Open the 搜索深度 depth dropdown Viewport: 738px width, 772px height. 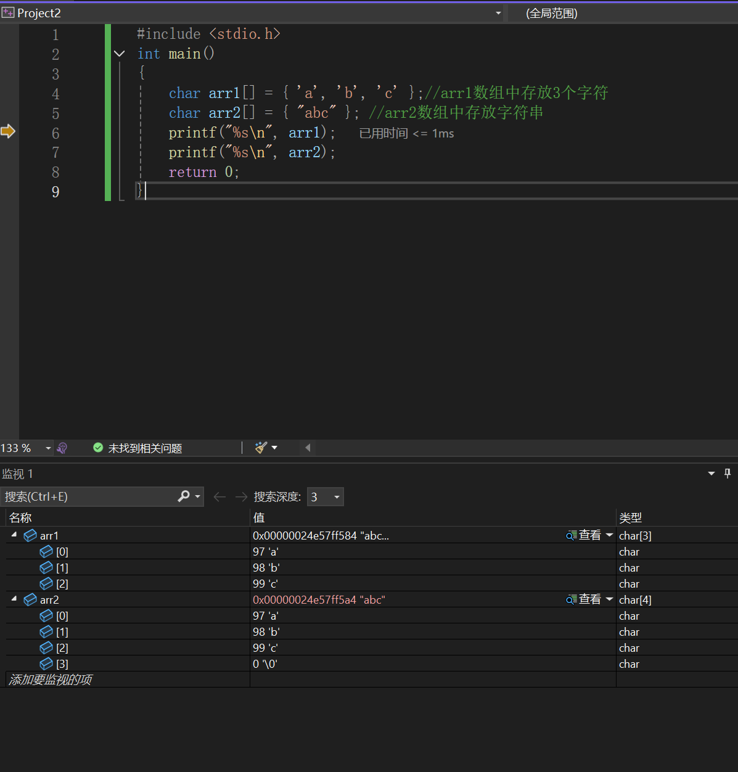[x=326, y=496]
